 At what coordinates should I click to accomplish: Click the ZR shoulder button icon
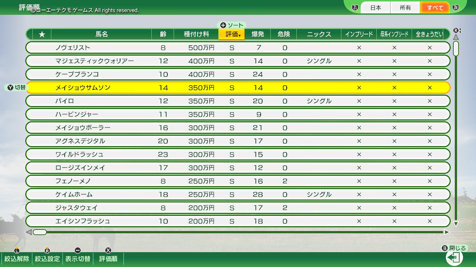pyautogui.click(x=456, y=7)
